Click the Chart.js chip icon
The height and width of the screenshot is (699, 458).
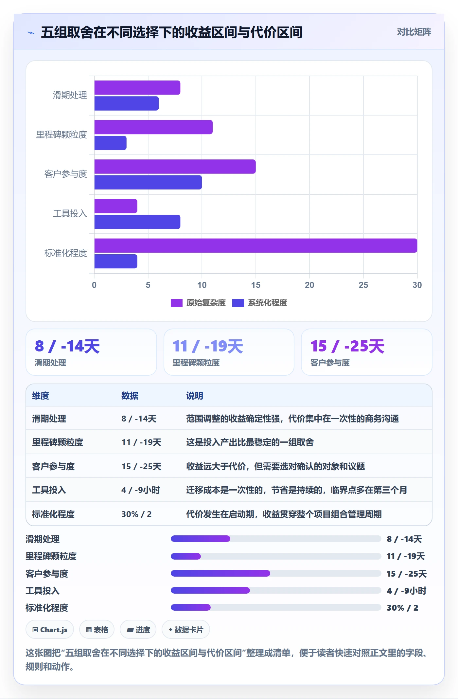[x=35, y=630]
